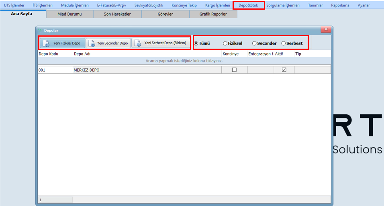Select the Serbest radio option

point(284,43)
